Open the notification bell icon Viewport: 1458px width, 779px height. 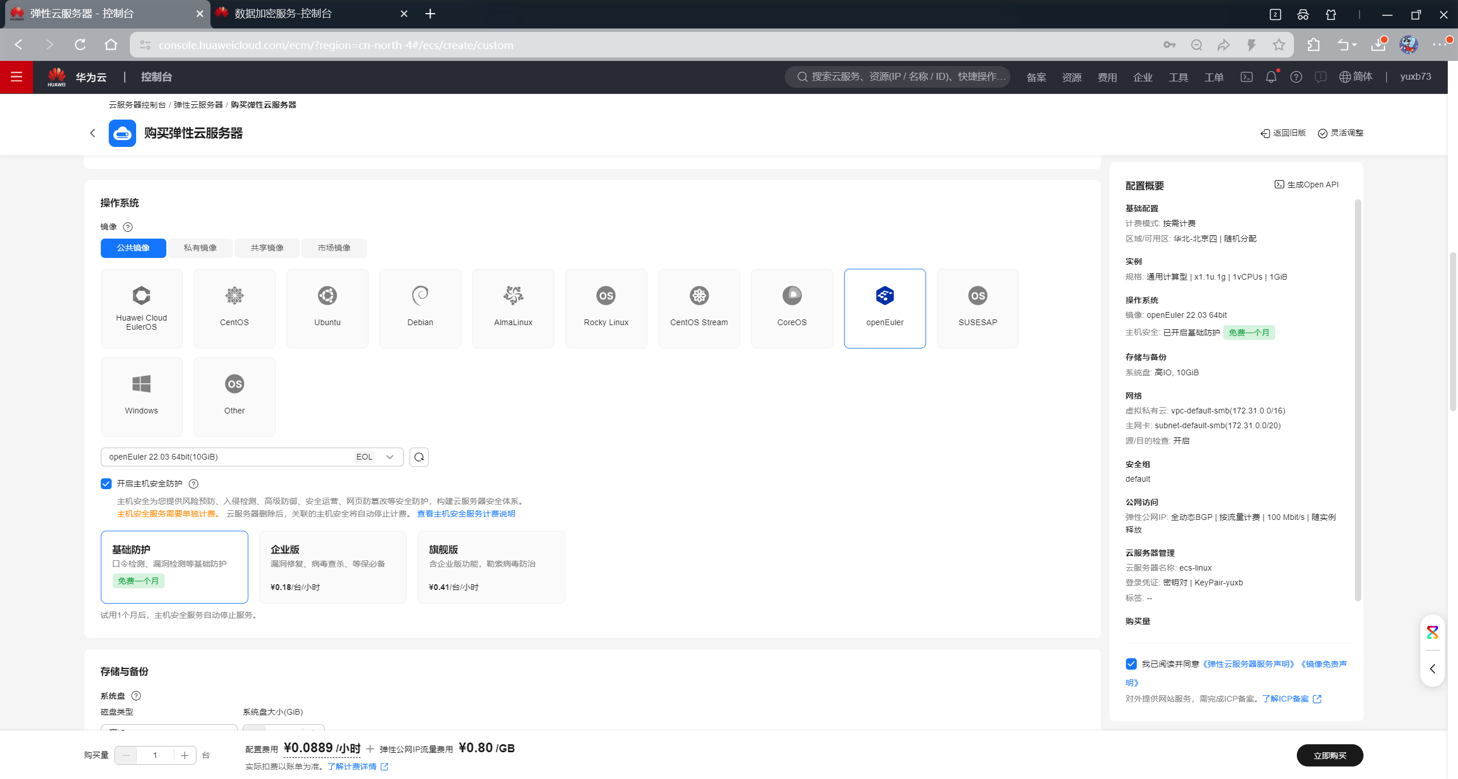(1271, 77)
